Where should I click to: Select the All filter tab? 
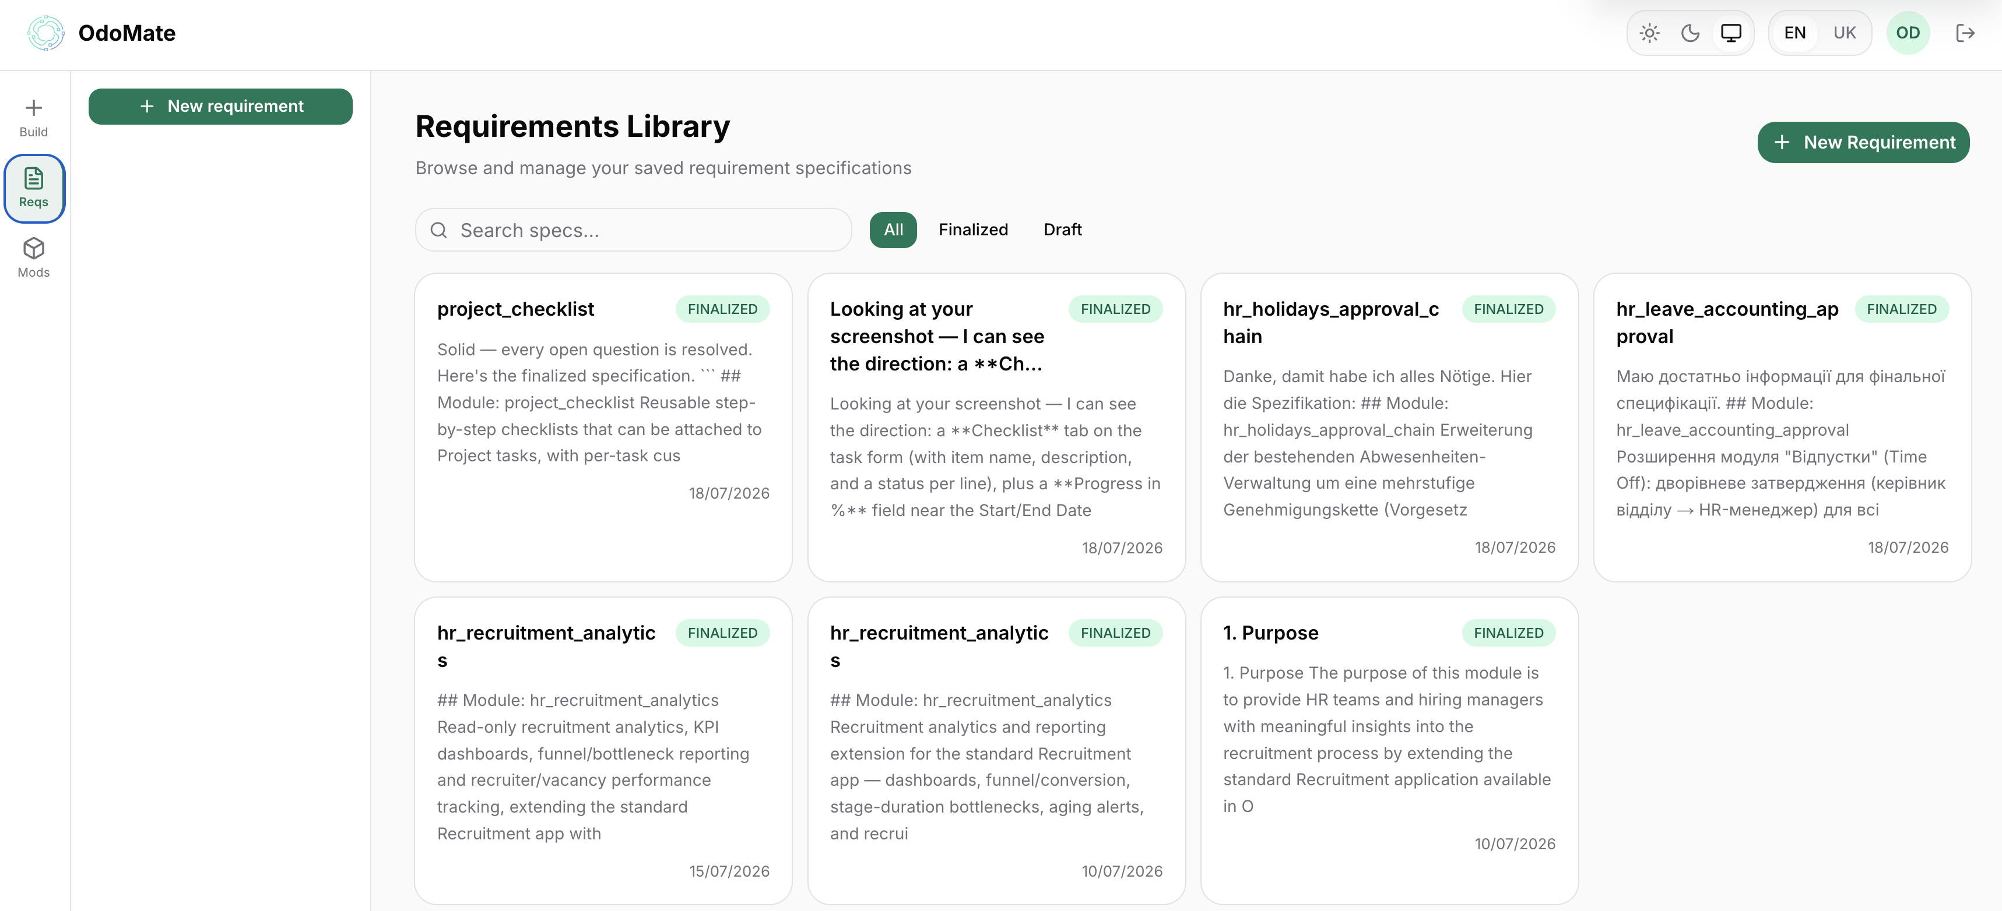click(893, 230)
